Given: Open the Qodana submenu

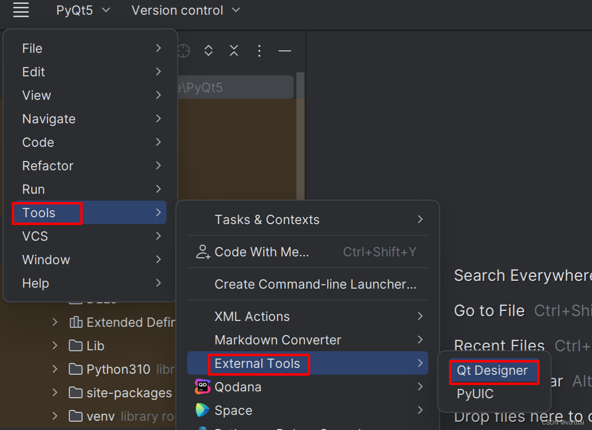Looking at the screenshot, I should point(308,387).
